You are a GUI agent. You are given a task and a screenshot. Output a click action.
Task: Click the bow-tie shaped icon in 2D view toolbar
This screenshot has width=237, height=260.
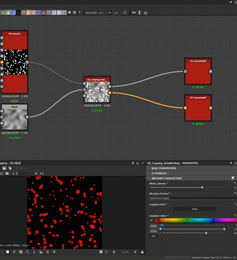click(x=42, y=173)
